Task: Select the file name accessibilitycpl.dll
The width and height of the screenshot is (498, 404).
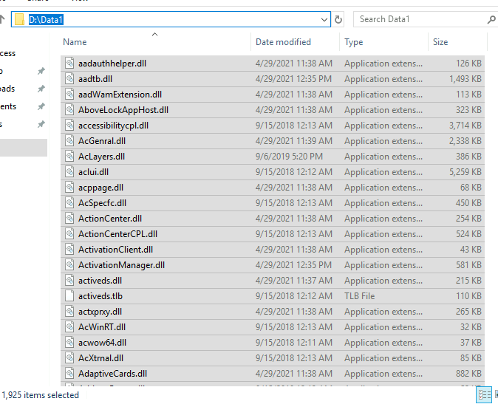Action: [x=113, y=126]
